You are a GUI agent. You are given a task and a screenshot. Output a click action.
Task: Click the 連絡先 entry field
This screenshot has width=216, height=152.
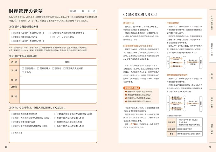(58, 87)
